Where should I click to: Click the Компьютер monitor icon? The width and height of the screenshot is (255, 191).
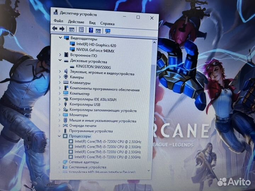click(66, 93)
